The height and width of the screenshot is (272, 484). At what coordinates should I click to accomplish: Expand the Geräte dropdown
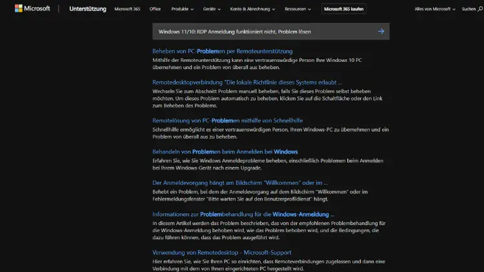pyautogui.click(x=212, y=9)
